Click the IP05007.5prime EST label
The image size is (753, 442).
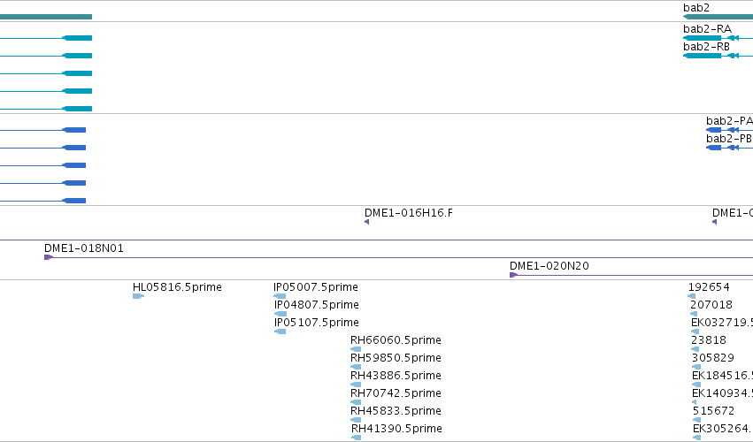coord(316,287)
